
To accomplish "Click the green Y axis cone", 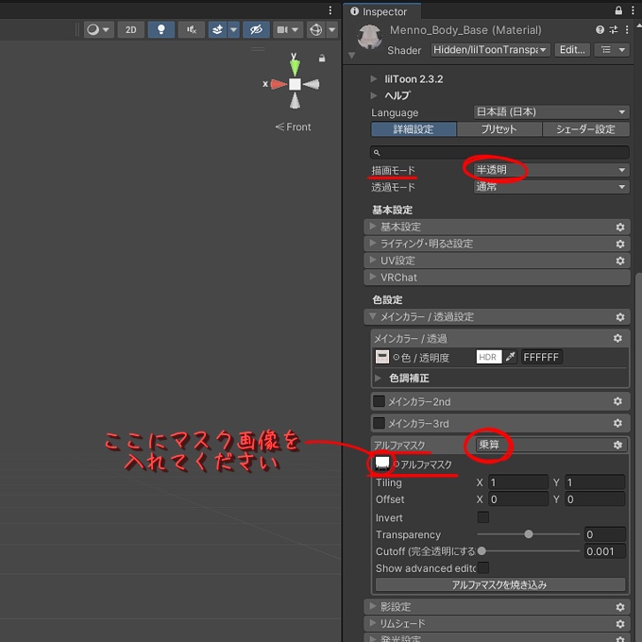I will [295, 67].
